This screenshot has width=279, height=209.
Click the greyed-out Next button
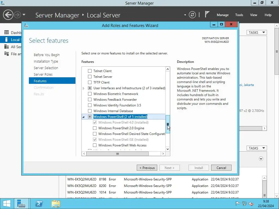click(169, 168)
